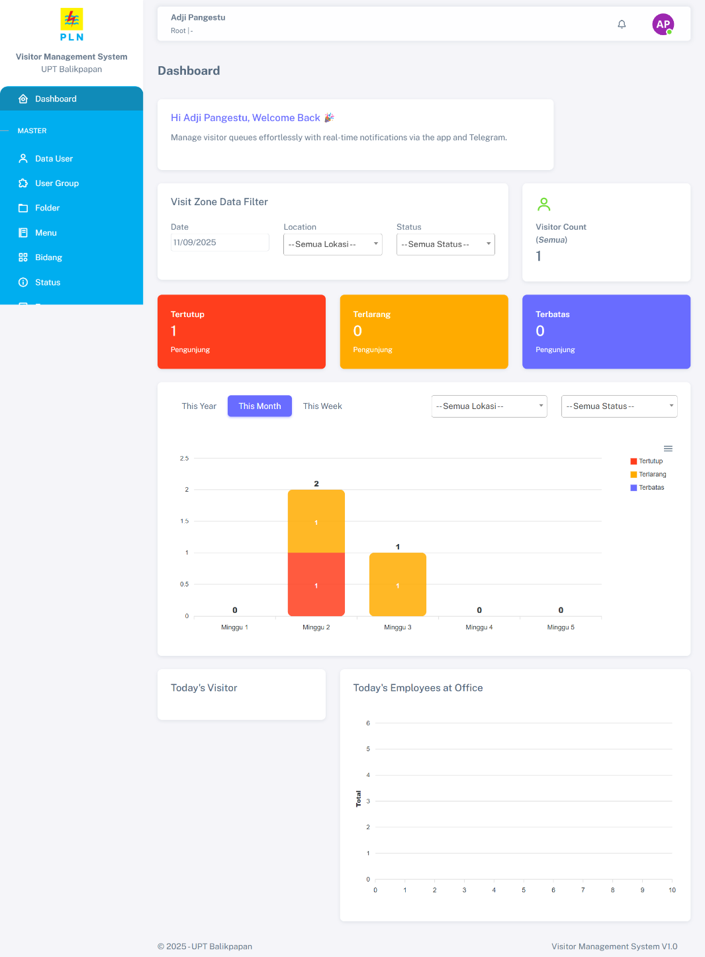Toggle Terbatas series in chart legend

(651, 488)
